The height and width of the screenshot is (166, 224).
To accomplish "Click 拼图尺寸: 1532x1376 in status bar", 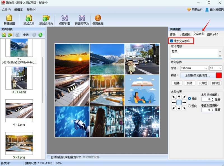I will pos(39,163).
